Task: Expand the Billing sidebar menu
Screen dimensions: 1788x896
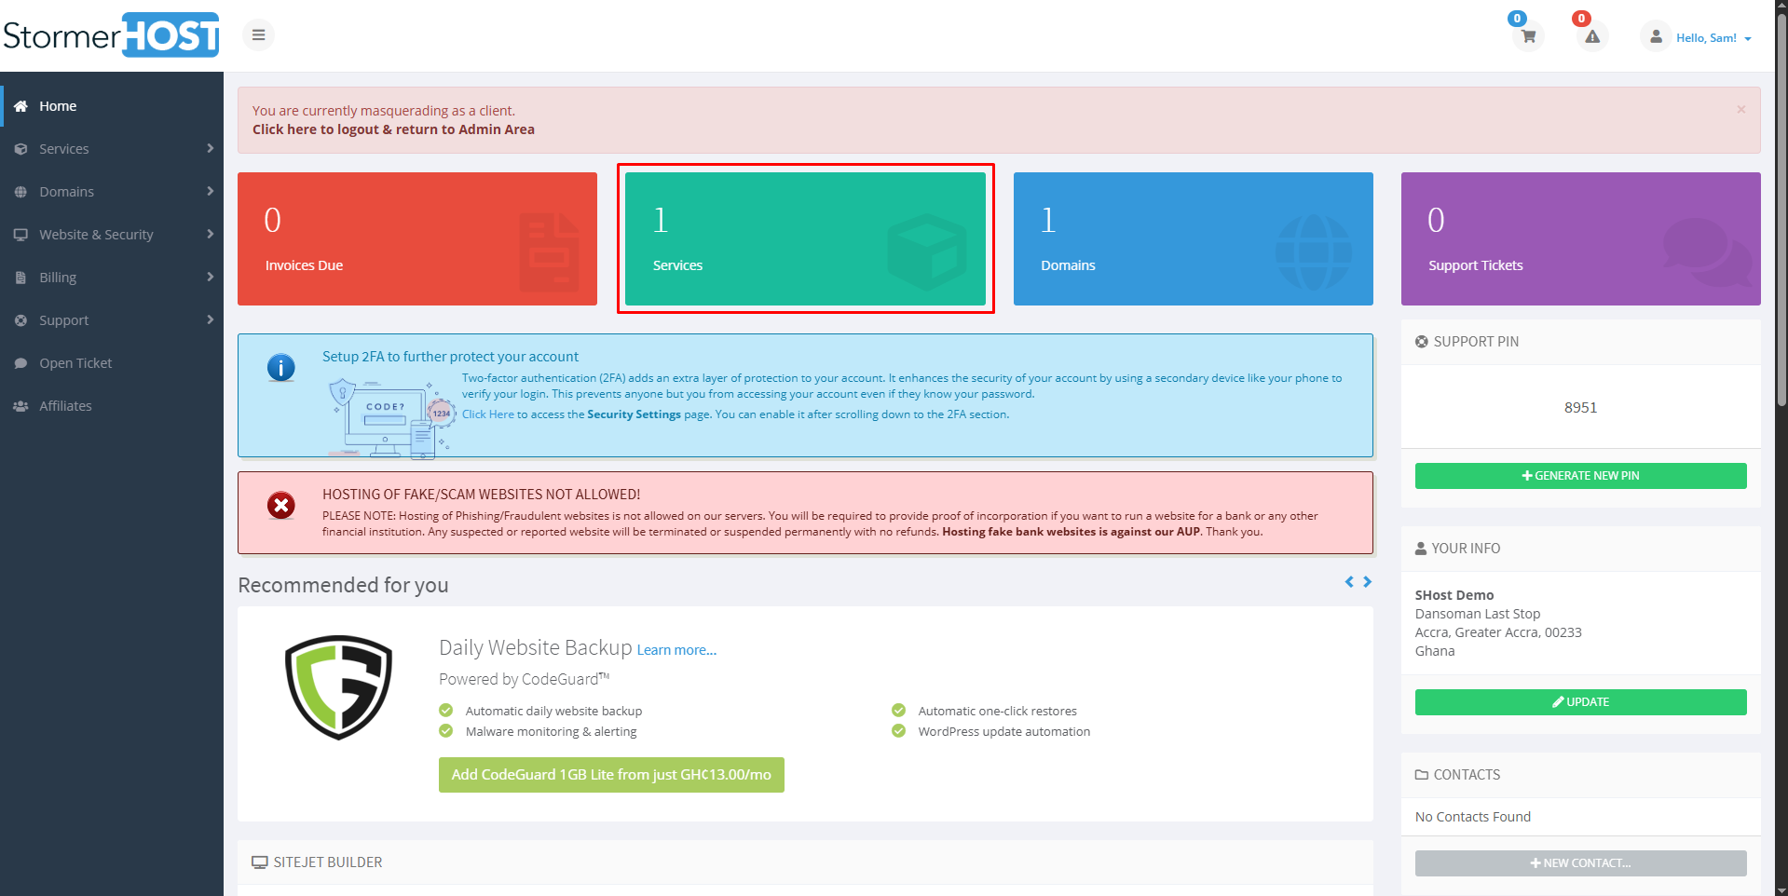Action: [112, 278]
